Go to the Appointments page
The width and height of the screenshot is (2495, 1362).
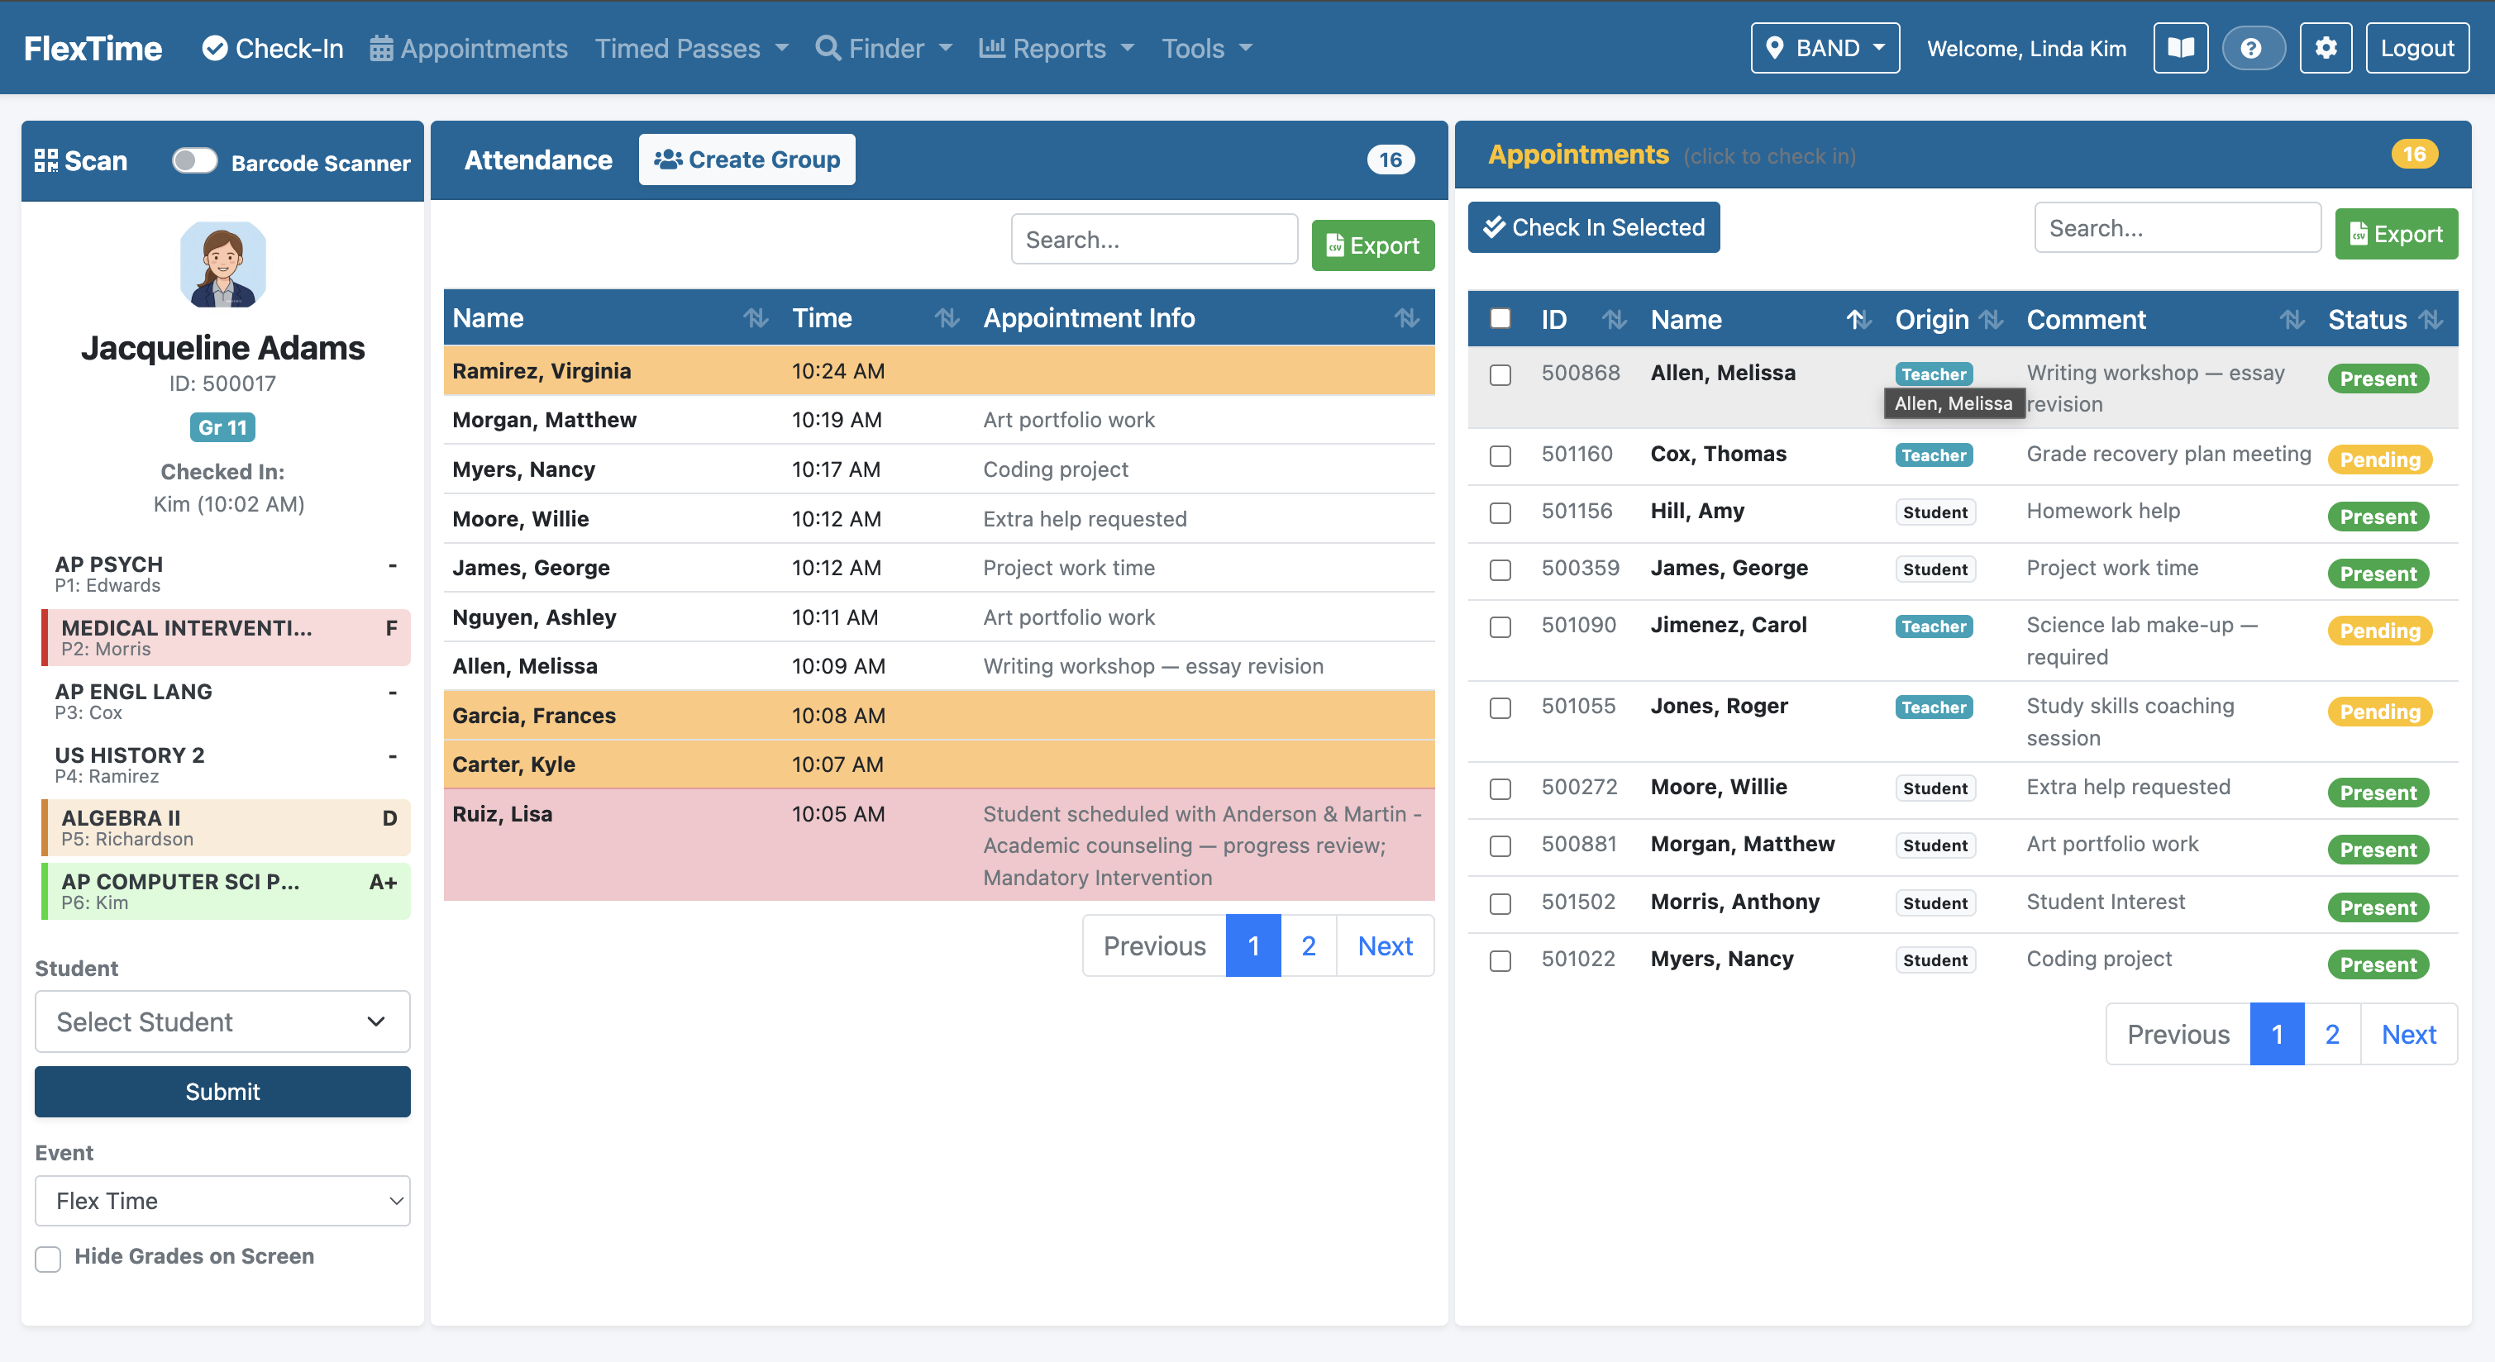[469, 49]
